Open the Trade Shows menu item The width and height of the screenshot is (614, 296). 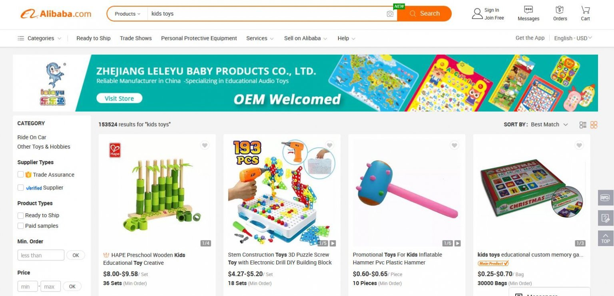tap(136, 38)
